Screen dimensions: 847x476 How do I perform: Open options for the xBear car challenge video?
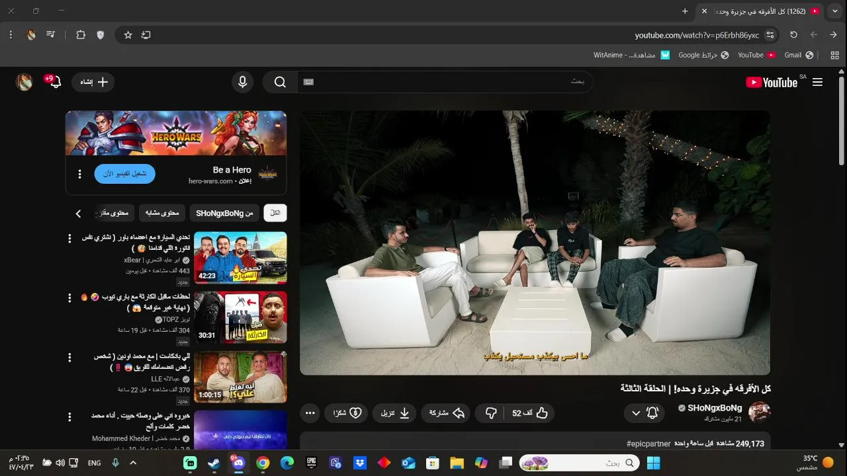(x=69, y=238)
